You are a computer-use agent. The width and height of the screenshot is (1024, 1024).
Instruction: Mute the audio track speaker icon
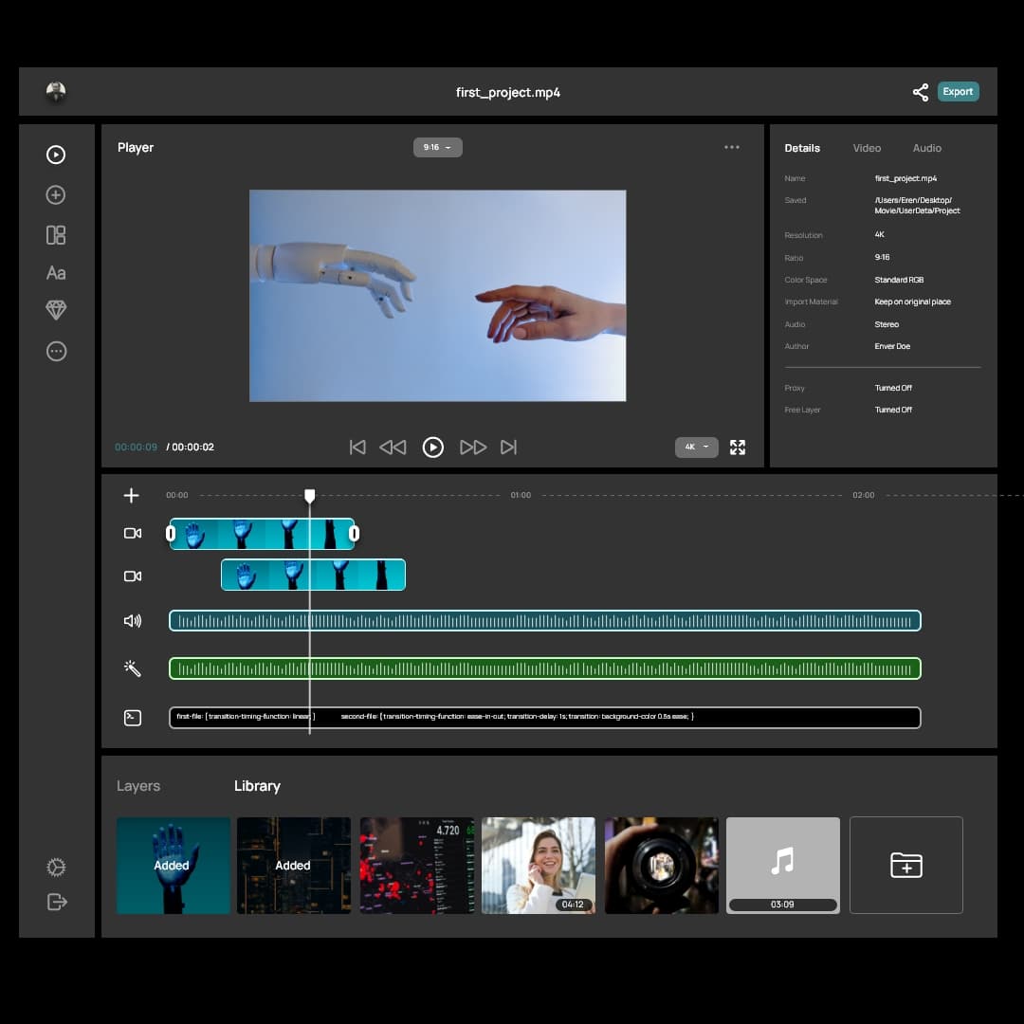(133, 621)
